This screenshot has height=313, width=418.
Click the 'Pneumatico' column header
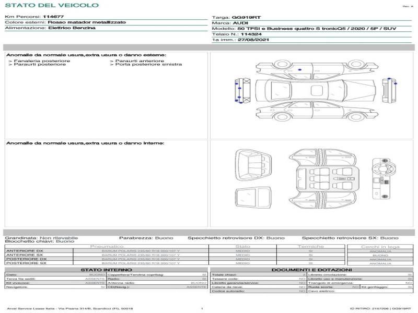107,246
